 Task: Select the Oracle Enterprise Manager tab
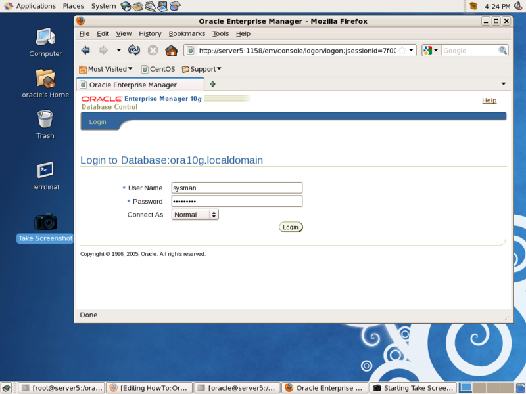140,85
